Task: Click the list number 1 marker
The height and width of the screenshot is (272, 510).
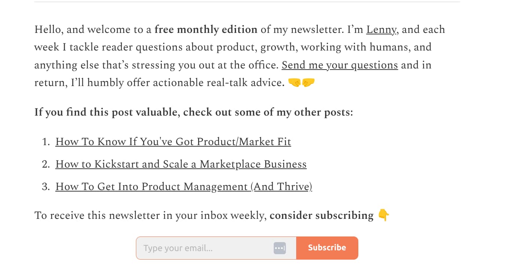Action: point(46,142)
